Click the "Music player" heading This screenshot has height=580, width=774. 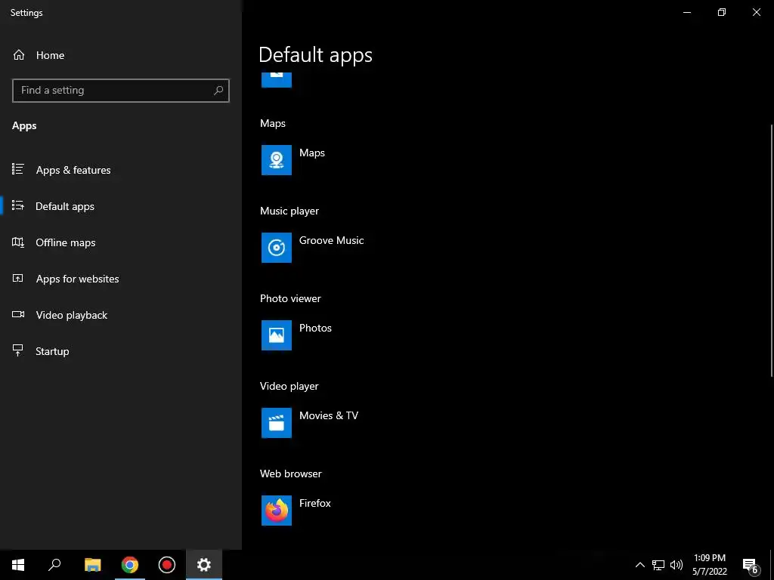[289, 211]
